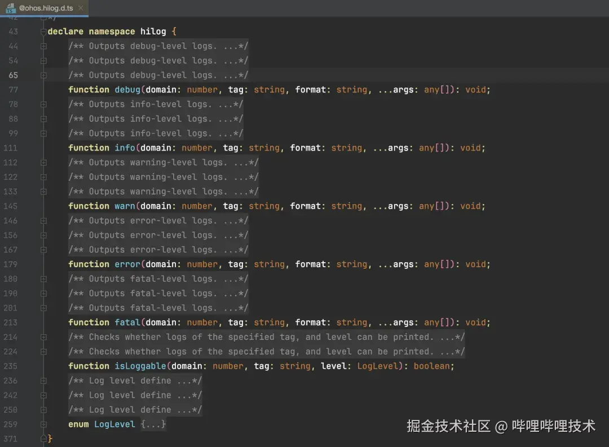Click line number 77 in the gutter
609x447 pixels.
[13, 90]
